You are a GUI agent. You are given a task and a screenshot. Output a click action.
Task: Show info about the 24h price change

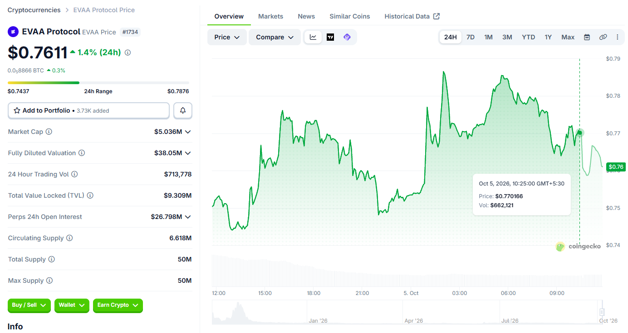point(128,52)
